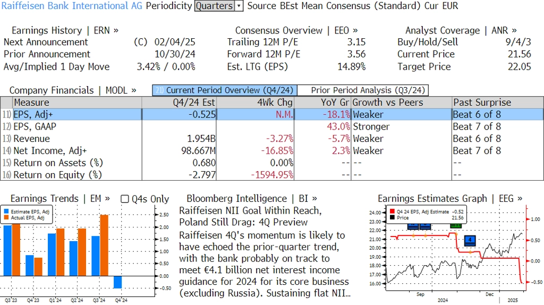This screenshot has height=305, width=544.
Task: Click Beat 7 of 8 for EPS, GAAP
Action: click(x=477, y=126)
